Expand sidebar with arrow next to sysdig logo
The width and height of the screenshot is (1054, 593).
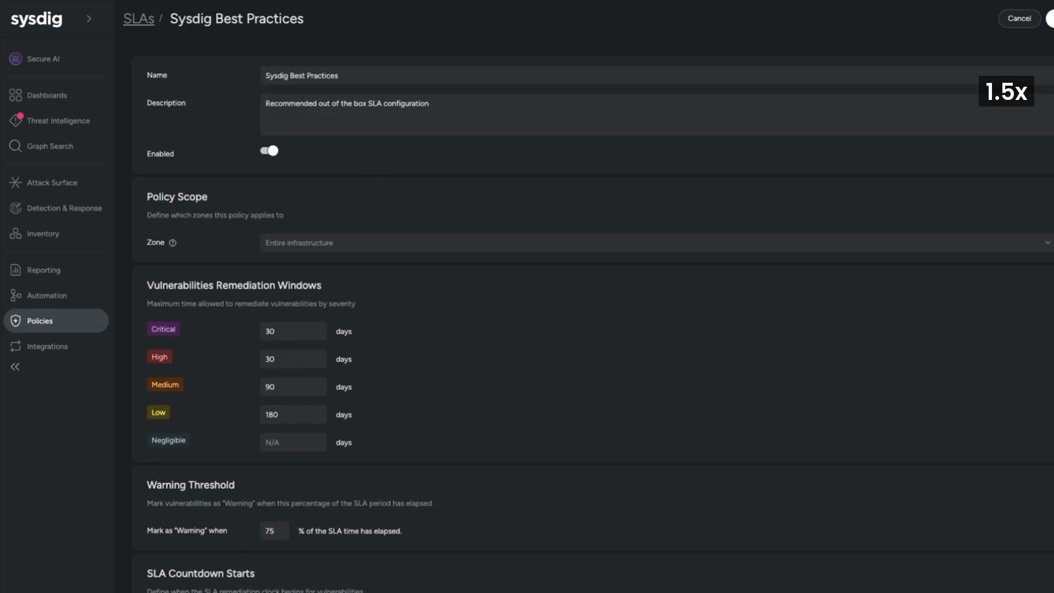coord(89,19)
